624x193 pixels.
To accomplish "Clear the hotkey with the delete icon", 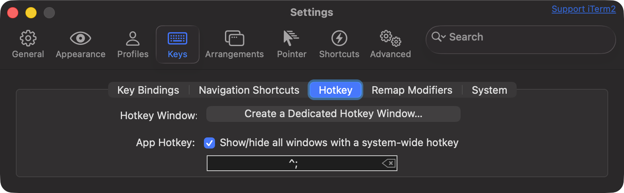I will pos(389,163).
